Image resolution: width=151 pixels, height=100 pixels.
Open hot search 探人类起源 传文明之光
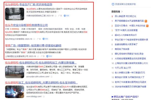pos(125,16)
